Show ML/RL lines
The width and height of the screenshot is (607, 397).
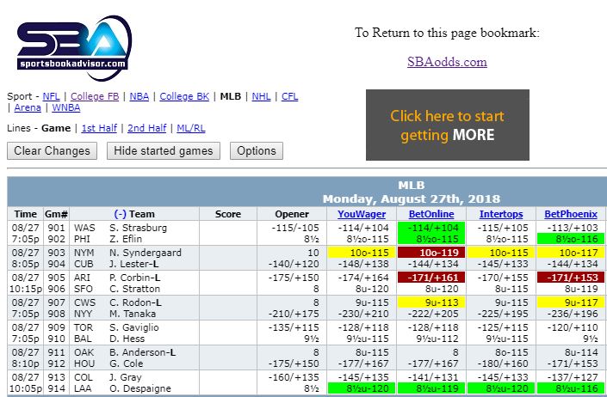click(191, 128)
